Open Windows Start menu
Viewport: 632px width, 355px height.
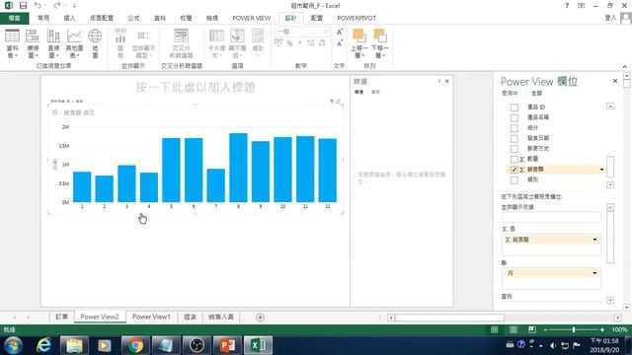pyautogui.click(x=13, y=345)
